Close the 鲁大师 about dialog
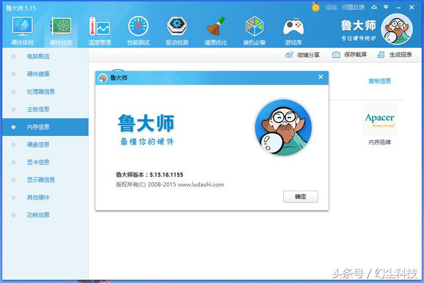Screen dimensions: 424x283 coord(321,77)
